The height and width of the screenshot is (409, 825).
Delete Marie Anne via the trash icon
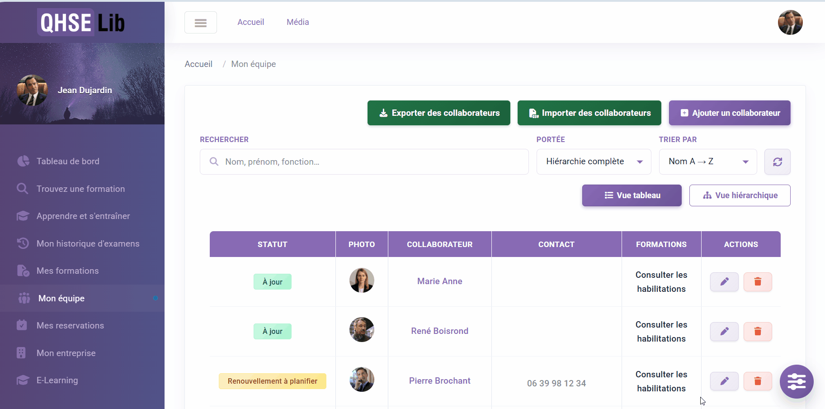tap(758, 281)
